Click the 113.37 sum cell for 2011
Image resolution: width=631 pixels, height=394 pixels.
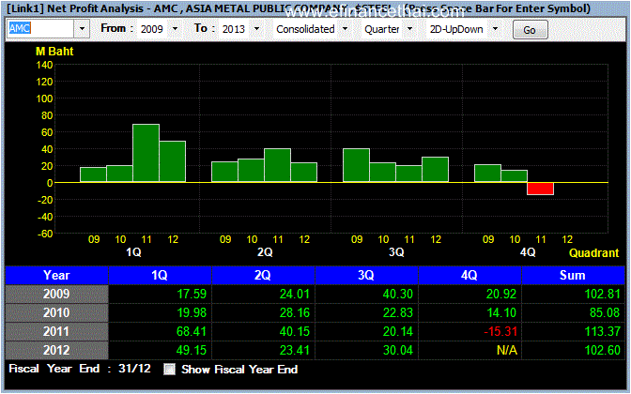[x=573, y=332]
